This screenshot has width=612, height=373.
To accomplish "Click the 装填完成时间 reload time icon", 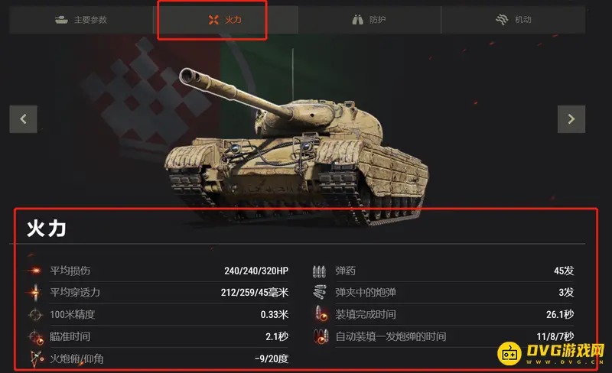I will (x=321, y=313).
